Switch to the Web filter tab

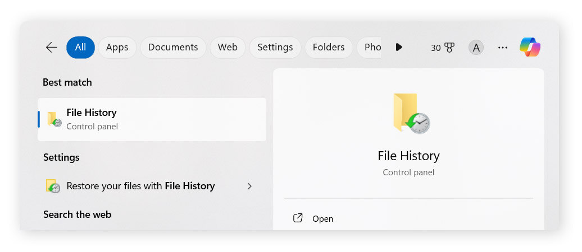coord(228,48)
